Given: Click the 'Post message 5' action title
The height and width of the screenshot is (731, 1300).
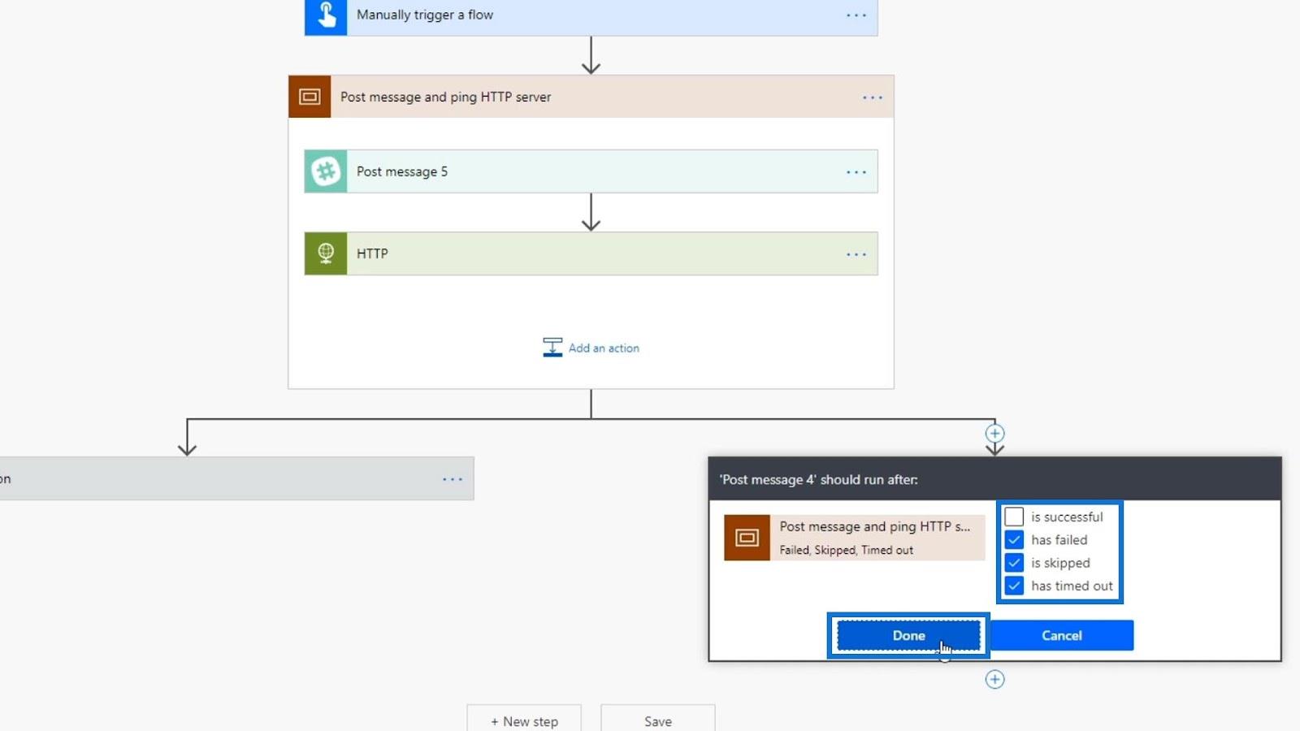Looking at the screenshot, I should 402,171.
